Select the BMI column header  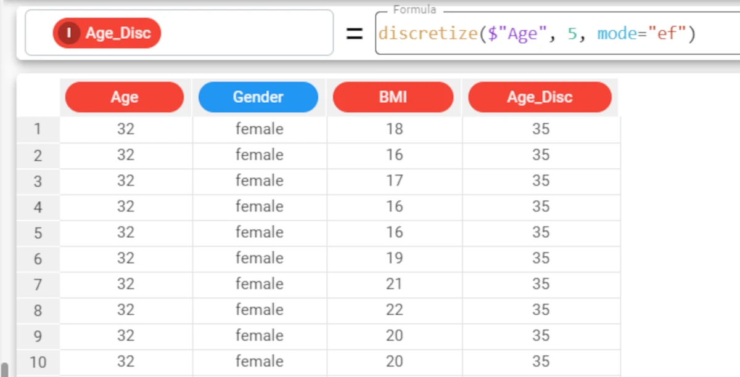coord(393,97)
